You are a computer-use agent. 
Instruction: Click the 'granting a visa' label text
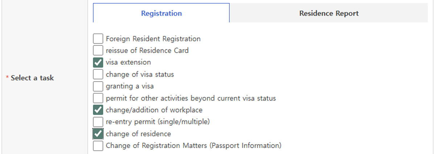pyautogui.click(x=130, y=86)
